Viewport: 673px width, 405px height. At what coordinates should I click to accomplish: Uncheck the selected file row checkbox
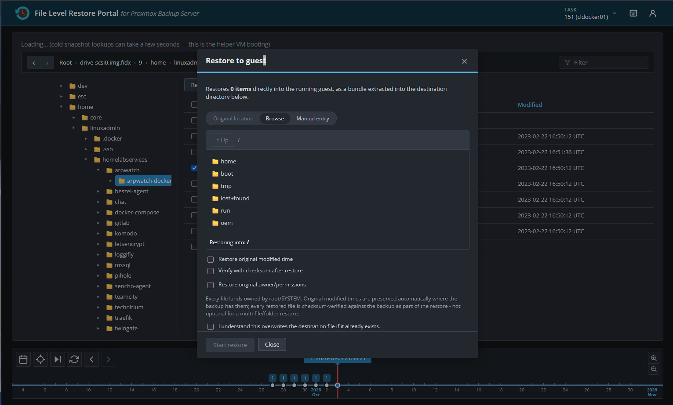point(194,168)
